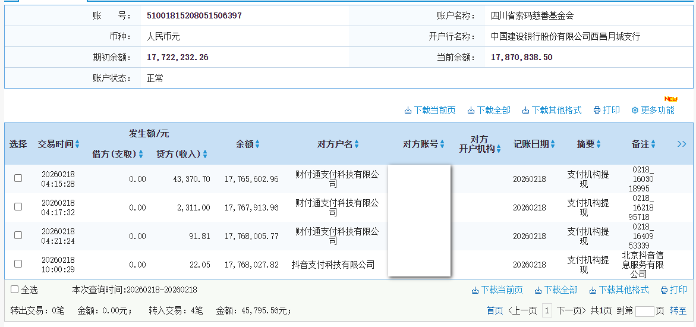This screenshot has height=327, width=696.
Task: Click the top print (打印) icon
Action: (597, 111)
